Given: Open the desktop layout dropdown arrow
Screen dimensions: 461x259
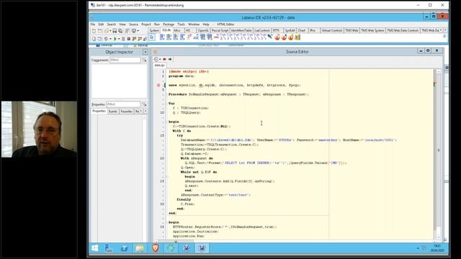Looking at the screenshot, I should (138, 30).
